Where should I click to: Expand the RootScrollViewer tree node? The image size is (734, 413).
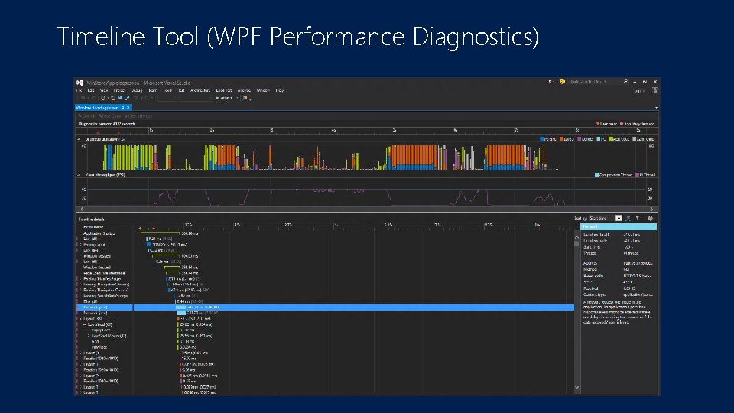coord(89,336)
